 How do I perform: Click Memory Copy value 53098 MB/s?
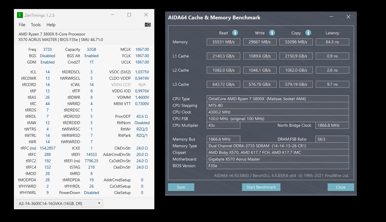296,42
